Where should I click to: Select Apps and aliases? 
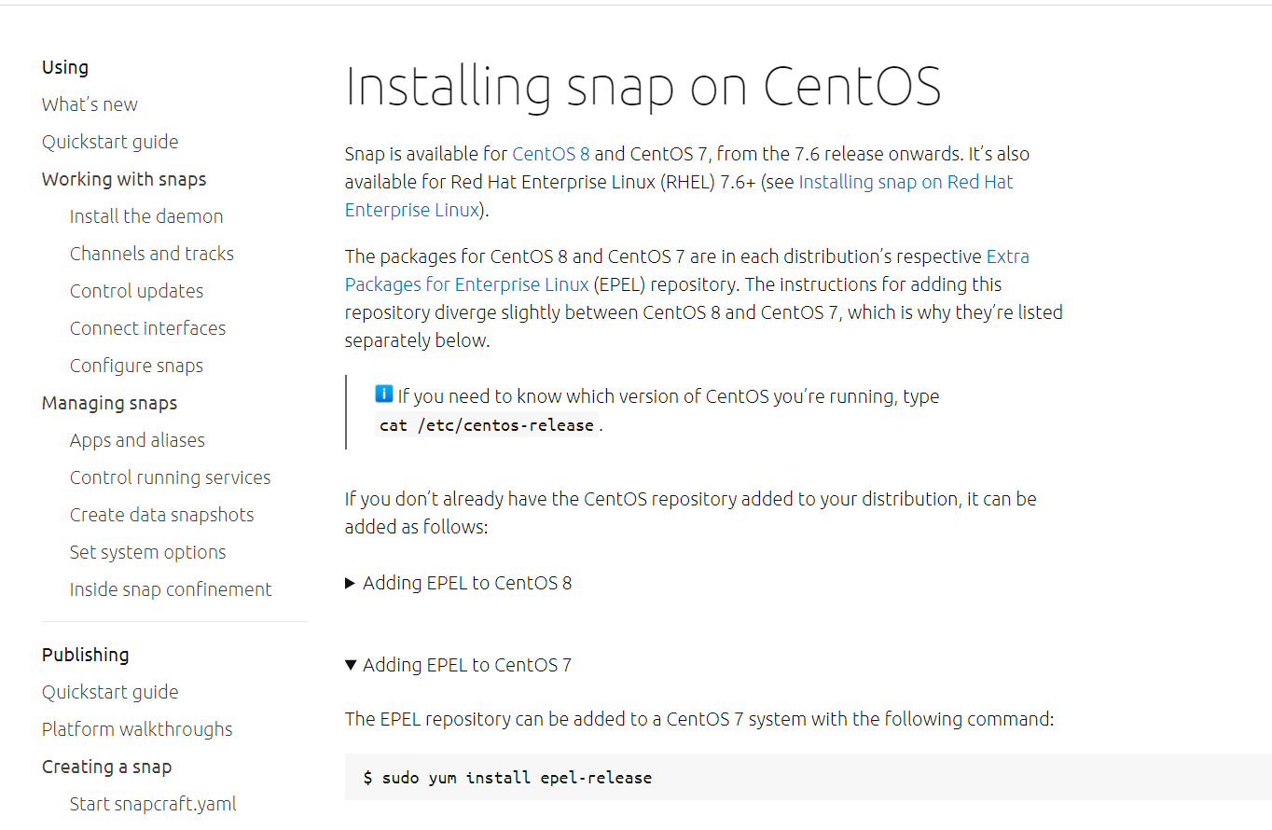click(x=137, y=439)
